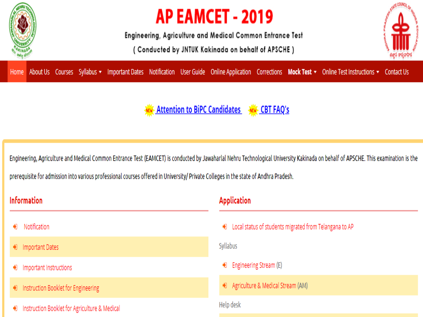The image size is (423, 317).
Task: Click the Help desk label
Action: pyautogui.click(x=230, y=305)
